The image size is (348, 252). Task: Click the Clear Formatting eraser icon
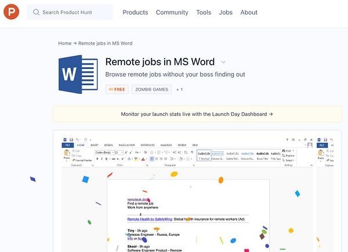click(146, 152)
